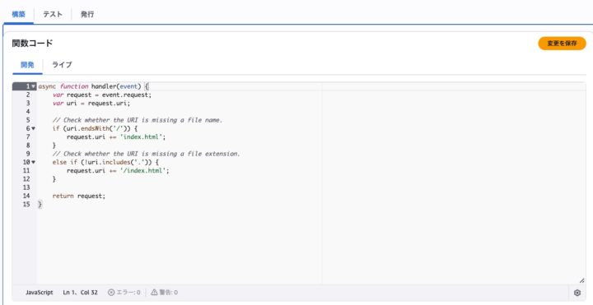Switch to the テスト tab
Viewport: 593px width, 305px height.
(52, 14)
